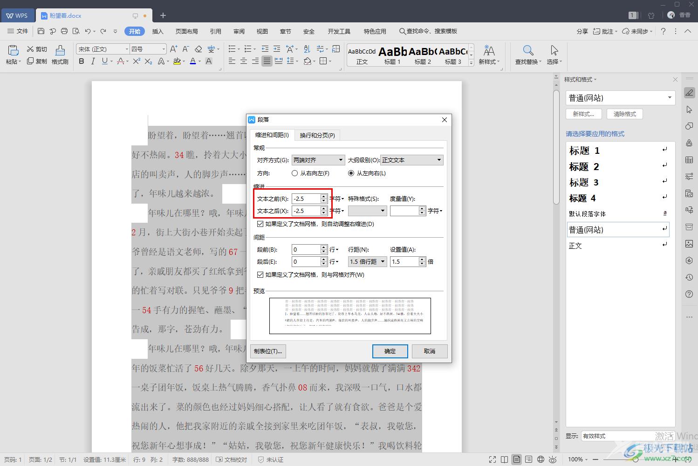Click the Copy icon

31,61
